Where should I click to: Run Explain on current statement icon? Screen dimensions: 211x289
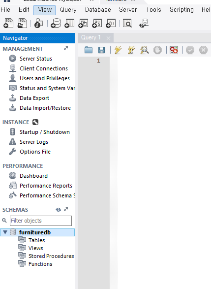coord(144,50)
